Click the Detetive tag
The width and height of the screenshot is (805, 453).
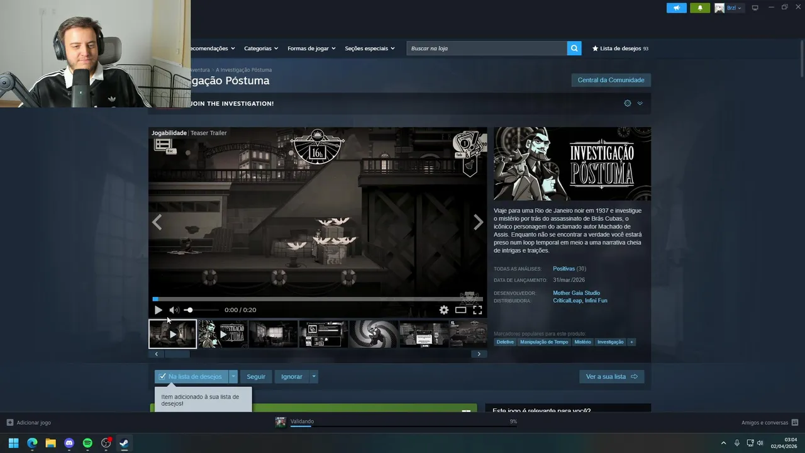point(505,342)
